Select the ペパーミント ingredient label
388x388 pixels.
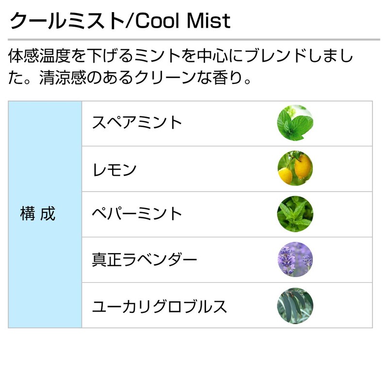(x=137, y=214)
